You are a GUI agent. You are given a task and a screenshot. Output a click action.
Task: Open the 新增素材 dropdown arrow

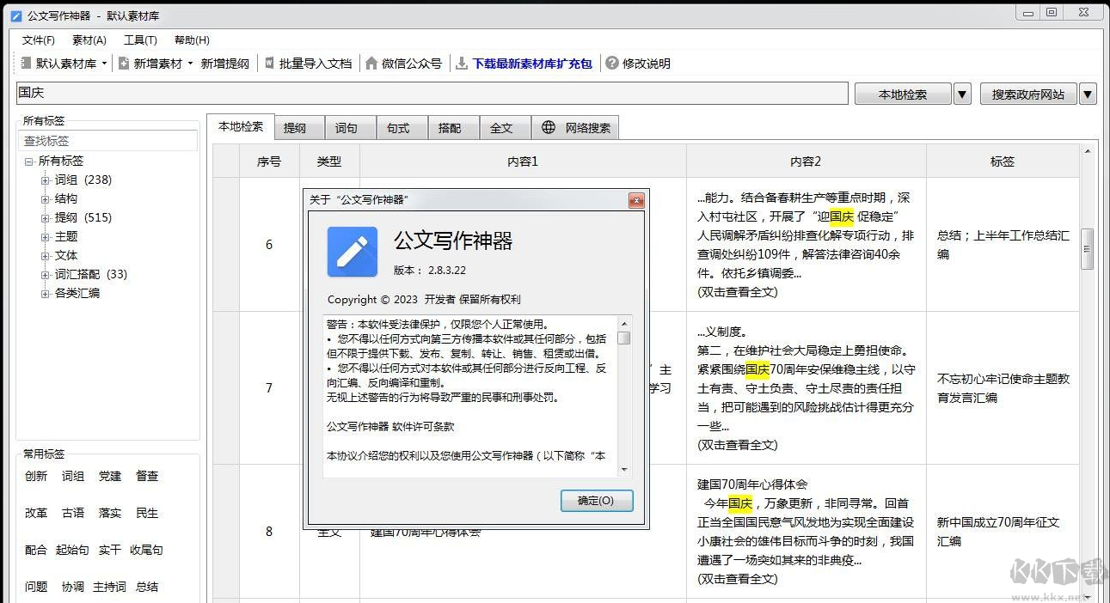point(190,64)
